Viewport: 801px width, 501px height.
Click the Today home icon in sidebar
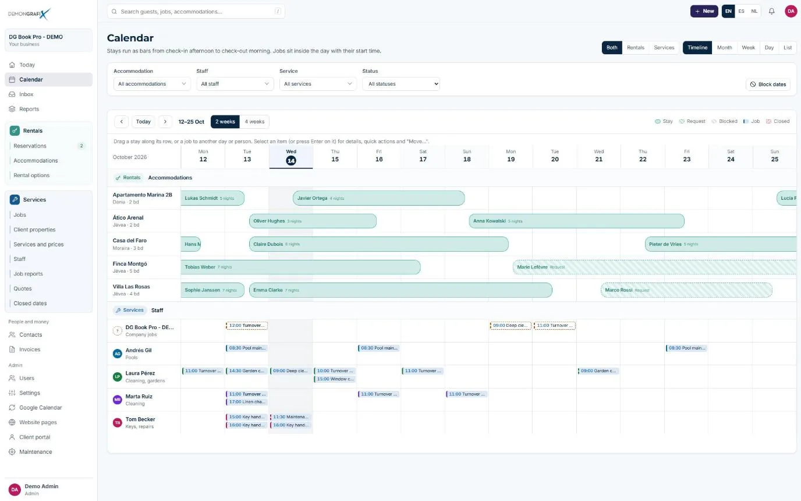[x=12, y=65]
